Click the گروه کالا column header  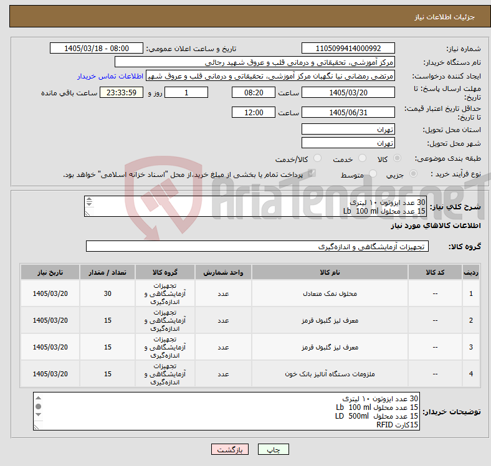(165, 272)
